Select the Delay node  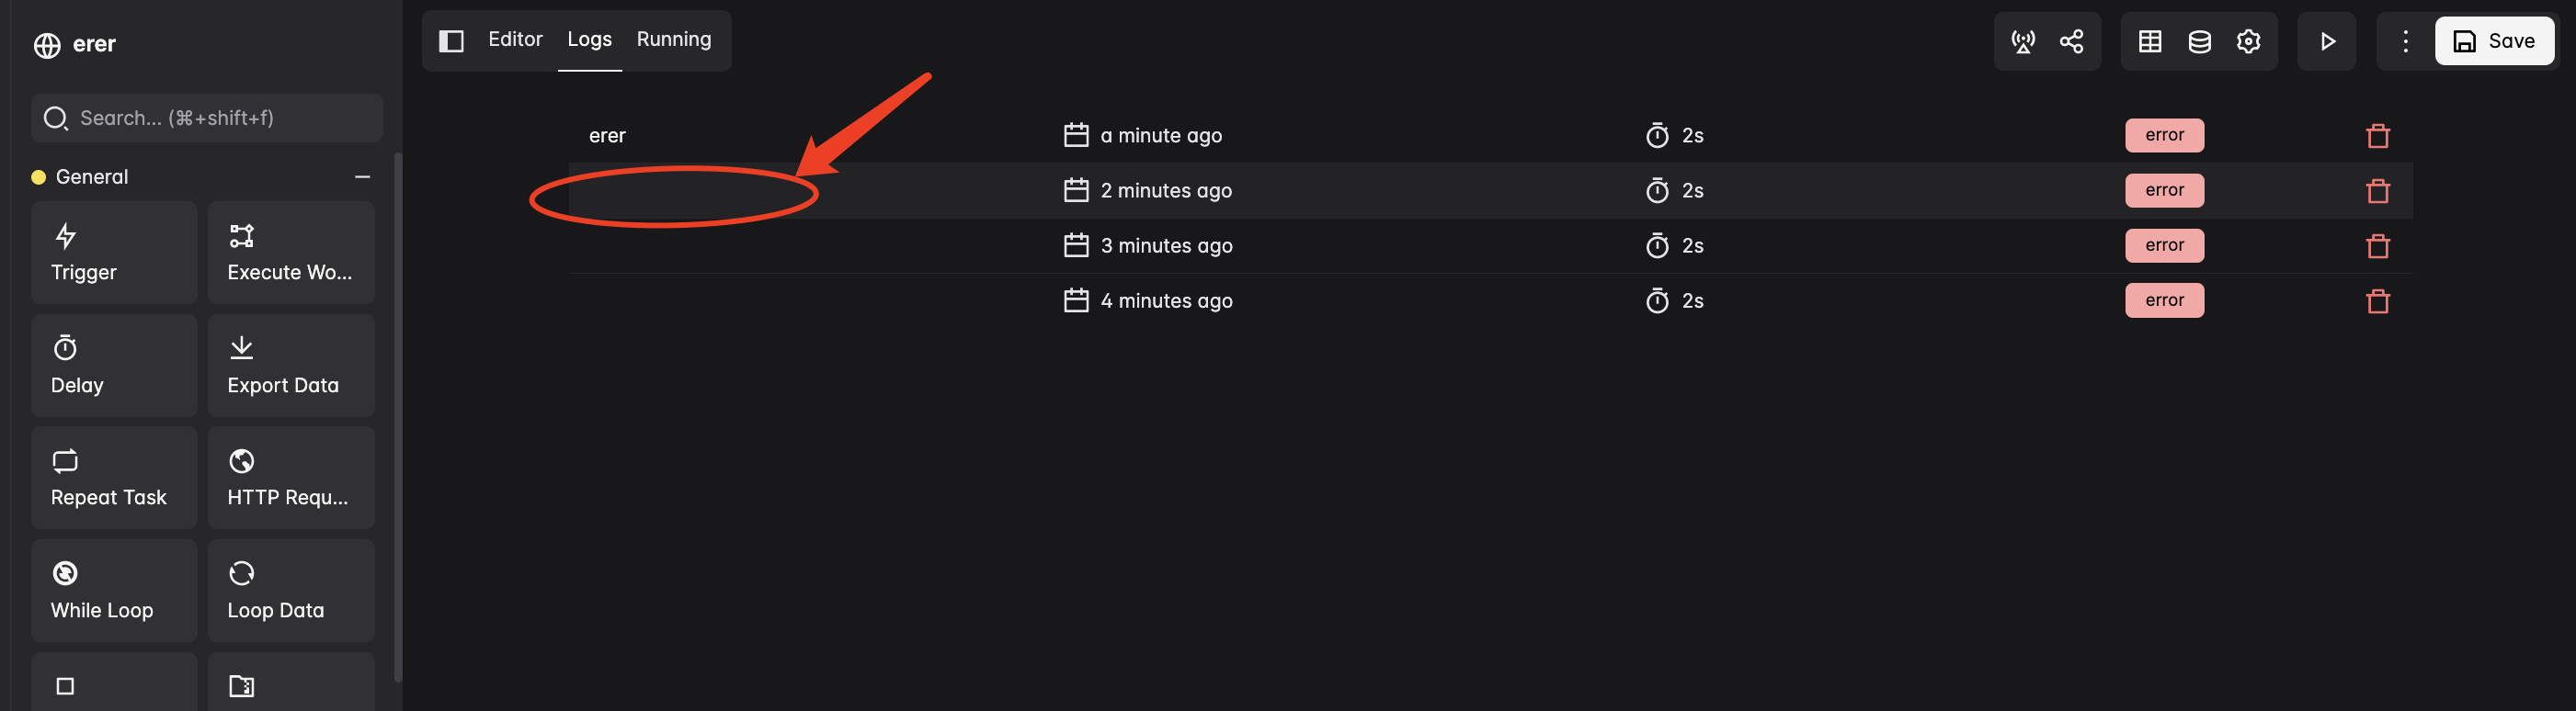[x=113, y=365]
